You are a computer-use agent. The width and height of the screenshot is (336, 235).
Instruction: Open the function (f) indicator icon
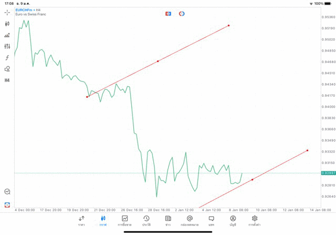pos(7,57)
